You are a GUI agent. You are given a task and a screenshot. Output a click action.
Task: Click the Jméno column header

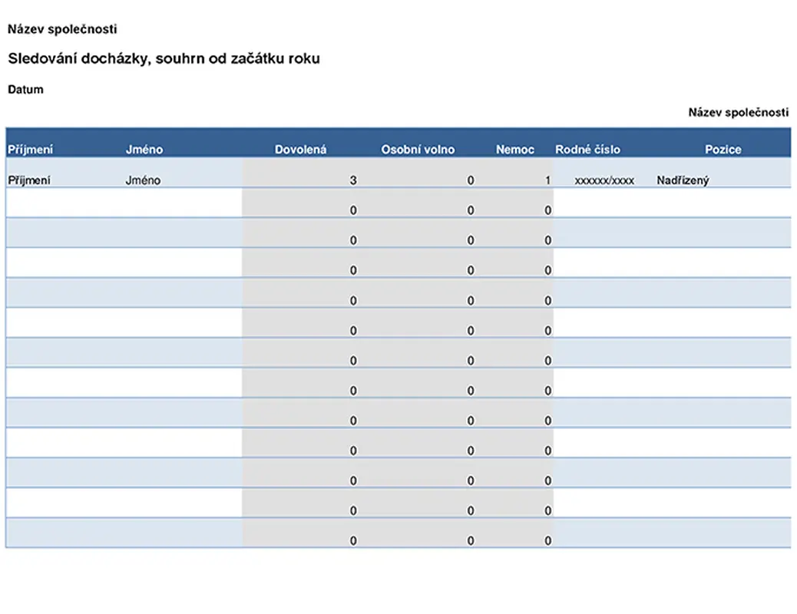[x=144, y=150]
